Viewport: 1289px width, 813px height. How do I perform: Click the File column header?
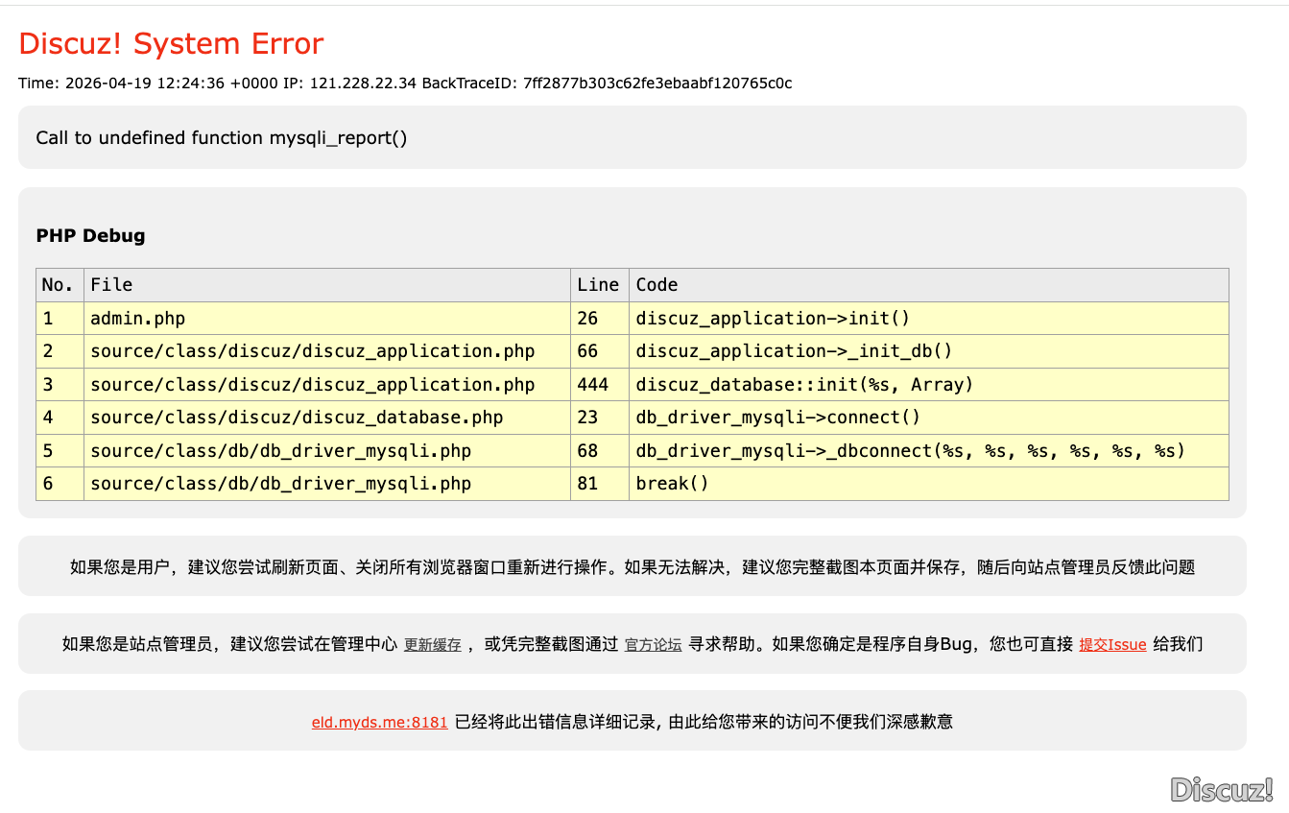pyautogui.click(x=111, y=285)
